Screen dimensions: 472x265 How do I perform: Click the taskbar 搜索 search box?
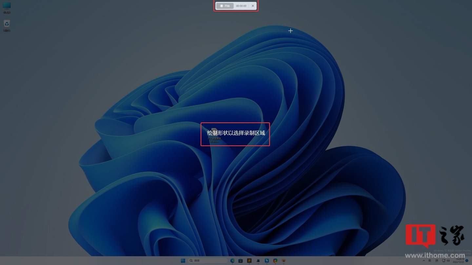[x=208, y=261]
